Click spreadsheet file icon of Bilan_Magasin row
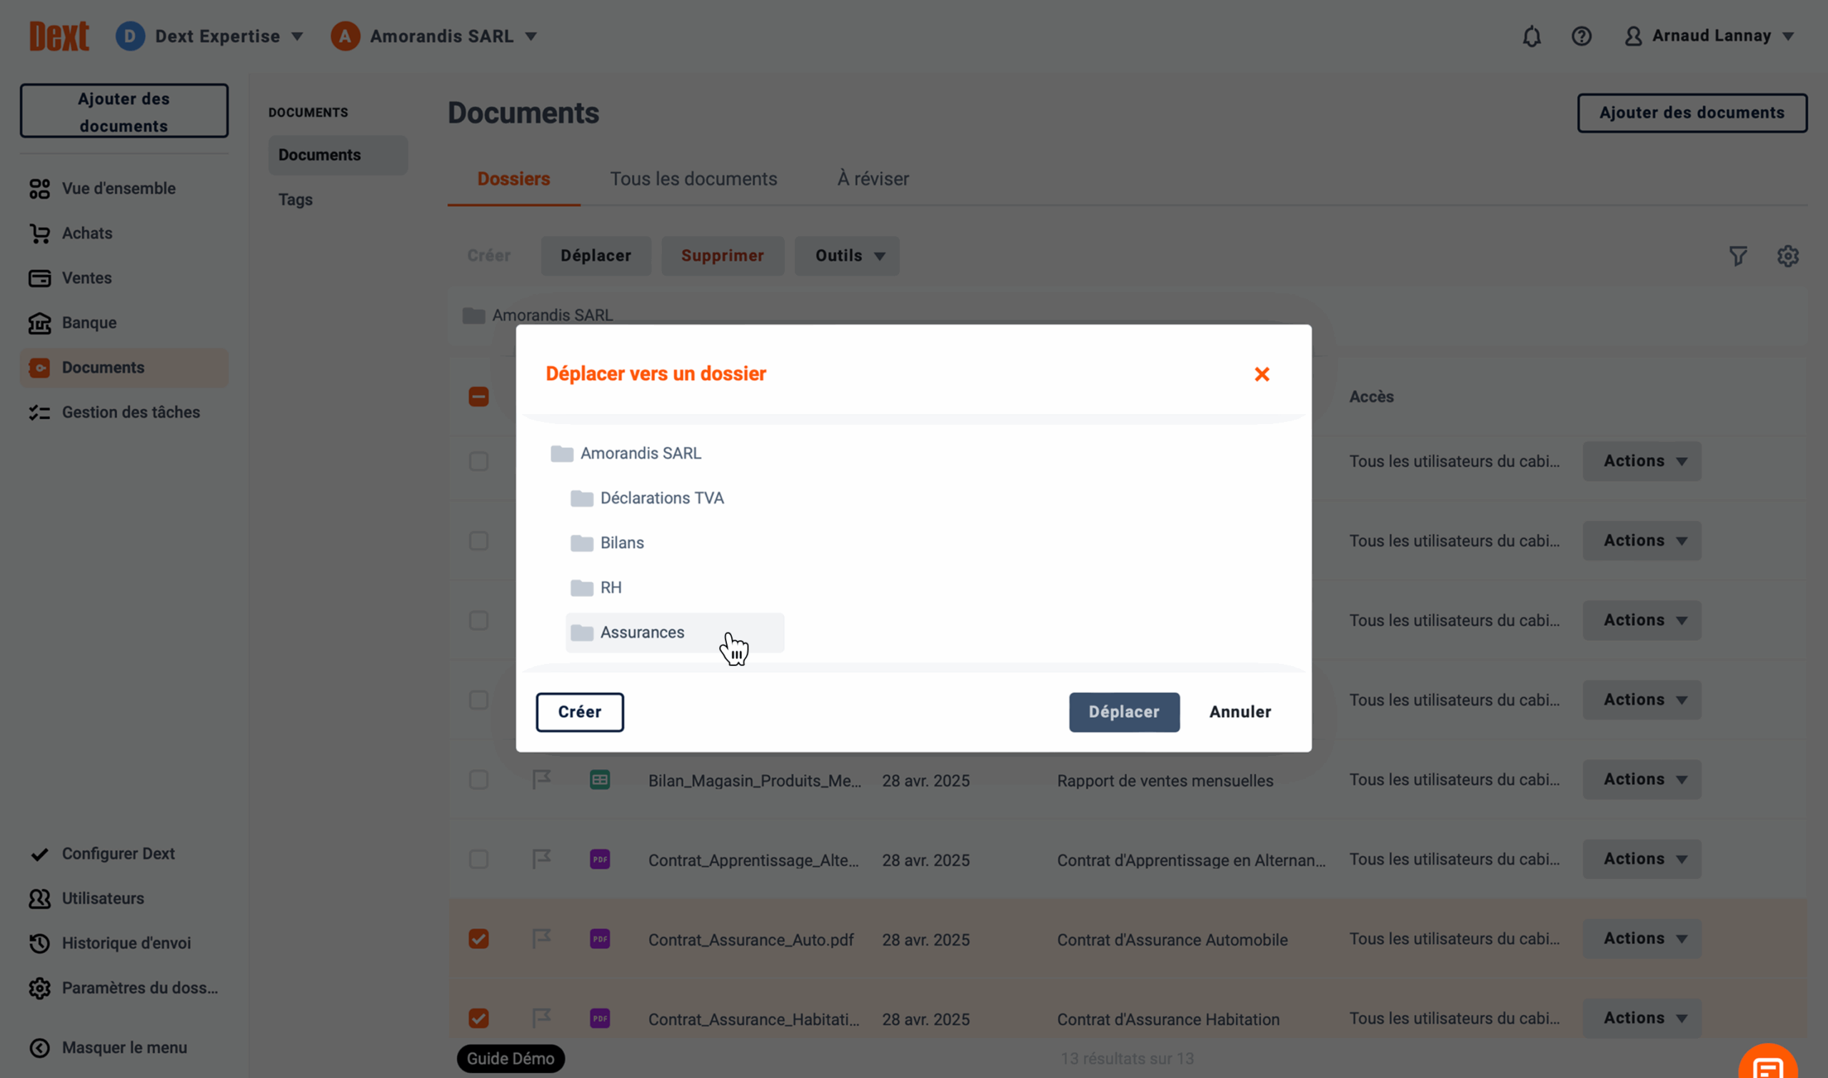1828x1078 pixels. (599, 780)
